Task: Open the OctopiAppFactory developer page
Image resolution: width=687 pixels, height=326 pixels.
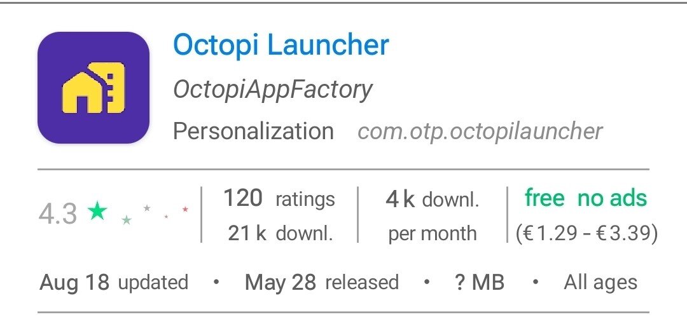Action: (x=273, y=90)
